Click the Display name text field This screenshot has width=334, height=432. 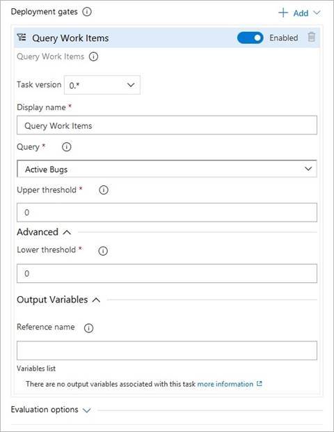pos(167,125)
